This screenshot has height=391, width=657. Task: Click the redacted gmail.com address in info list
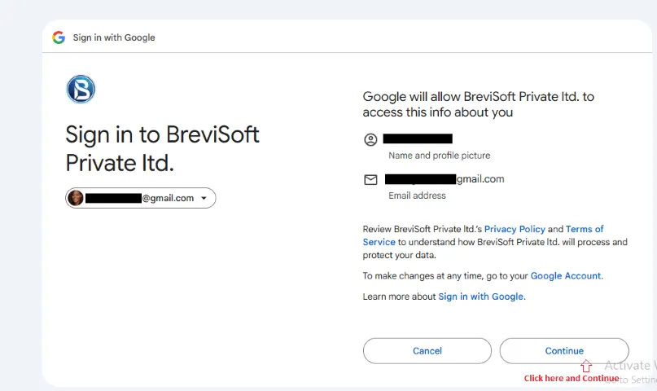[445, 179]
